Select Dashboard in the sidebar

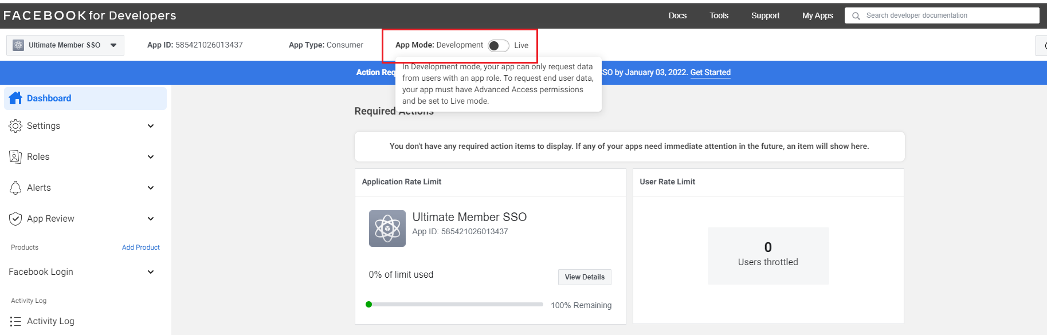(x=85, y=98)
